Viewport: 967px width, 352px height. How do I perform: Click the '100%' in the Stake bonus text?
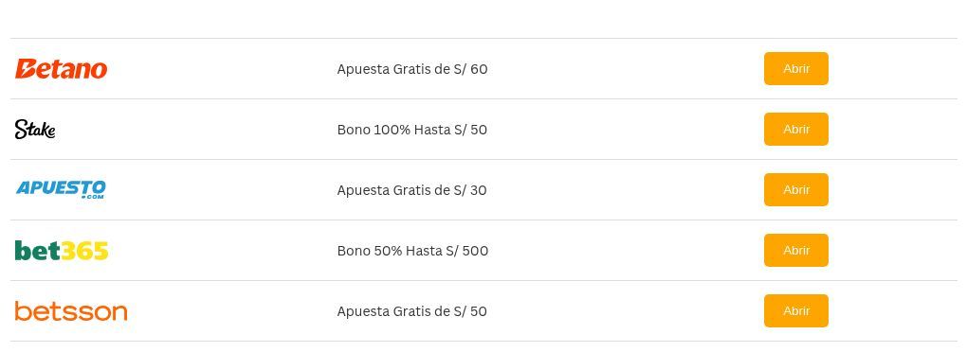[x=392, y=130]
